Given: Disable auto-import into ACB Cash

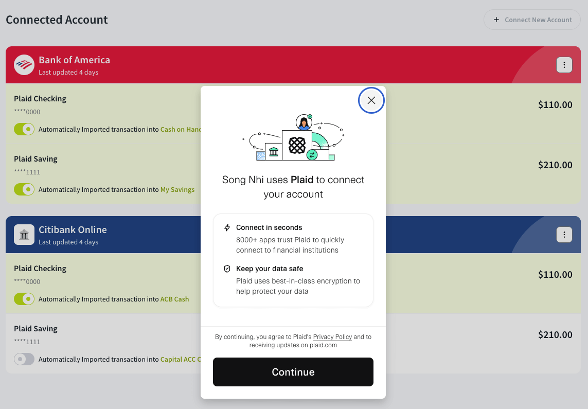Looking at the screenshot, I should pyautogui.click(x=24, y=299).
